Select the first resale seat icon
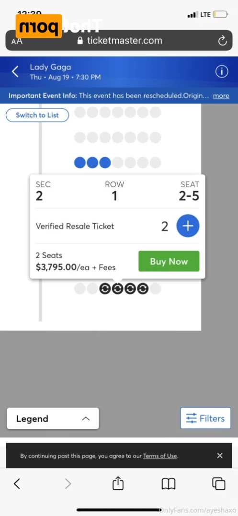238x516 pixels. 105,288
